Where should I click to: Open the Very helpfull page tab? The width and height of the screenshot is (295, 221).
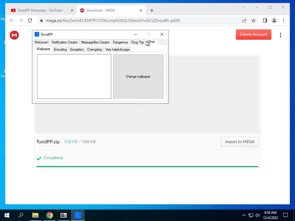pyautogui.click(x=118, y=49)
